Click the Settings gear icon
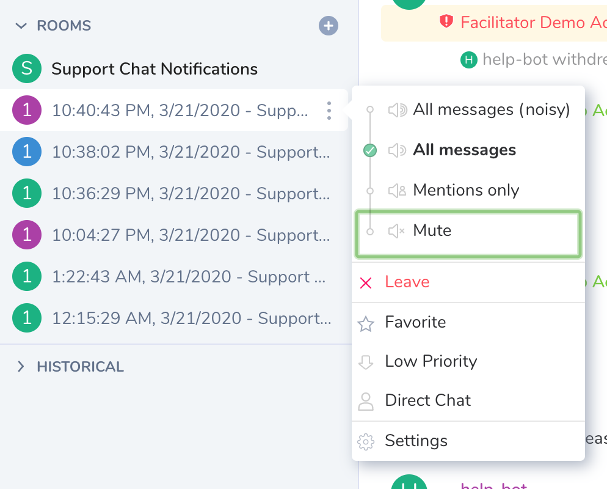The width and height of the screenshot is (607, 489). point(366,441)
